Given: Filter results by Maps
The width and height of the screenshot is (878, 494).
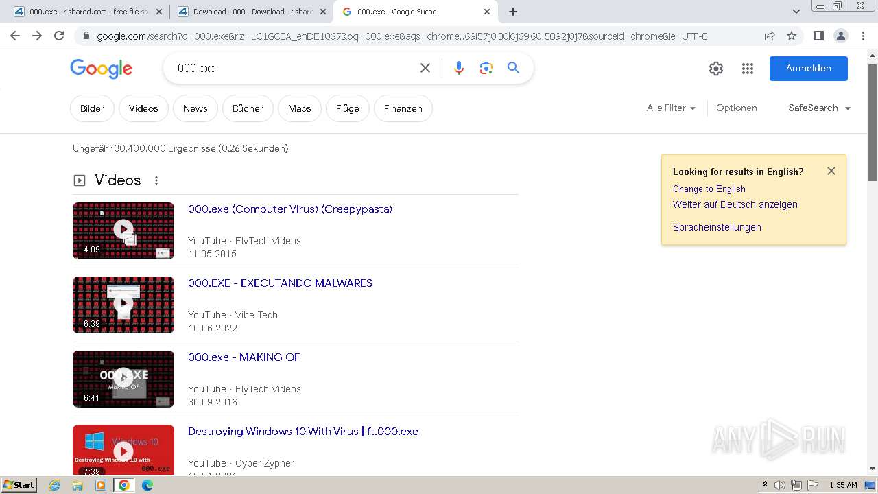Looking at the screenshot, I should point(299,108).
